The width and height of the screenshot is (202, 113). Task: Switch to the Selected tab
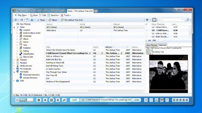pos(162,45)
